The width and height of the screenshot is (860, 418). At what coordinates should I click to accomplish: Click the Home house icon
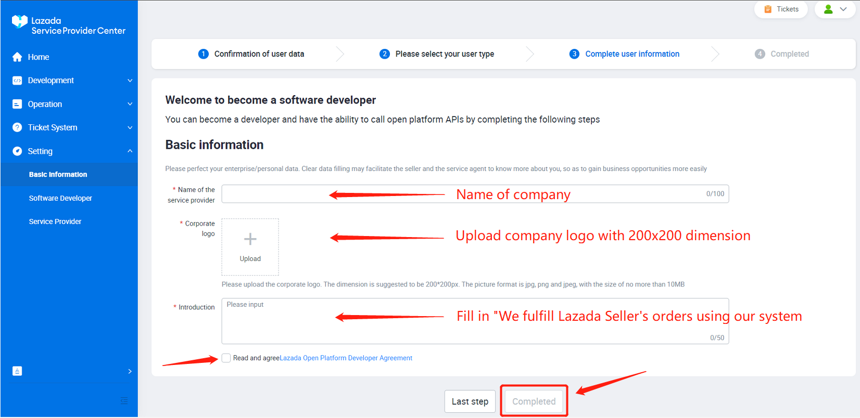pyautogui.click(x=17, y=57)
